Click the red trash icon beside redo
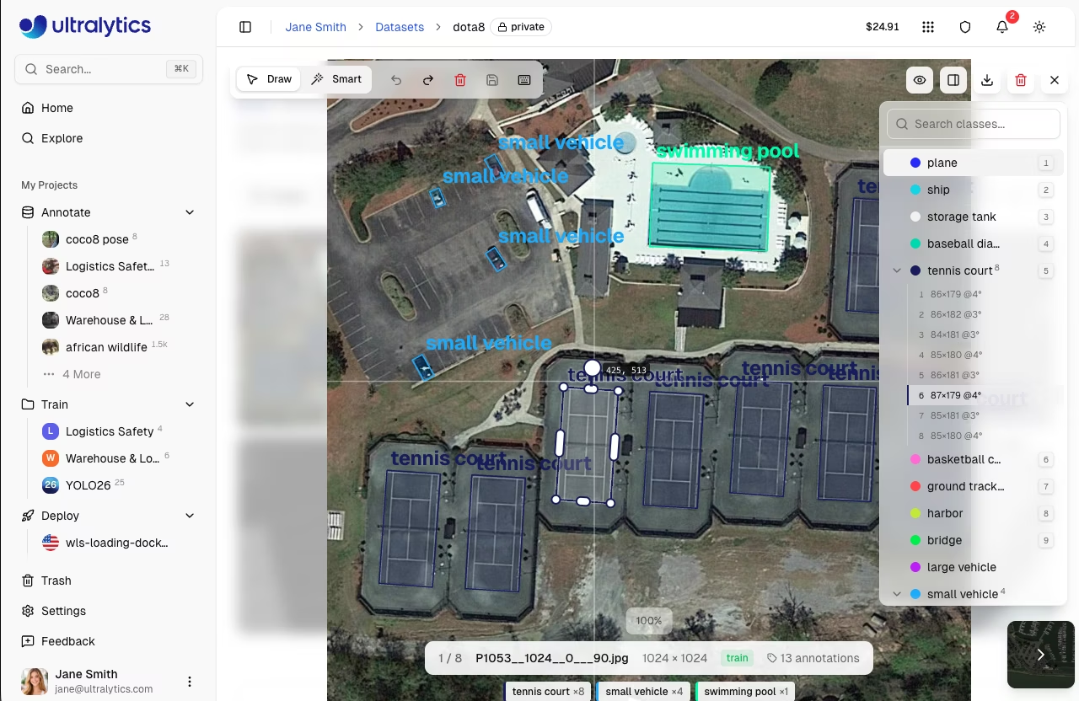This screenshot has width=1079, height=701. [x=460, y=80]
